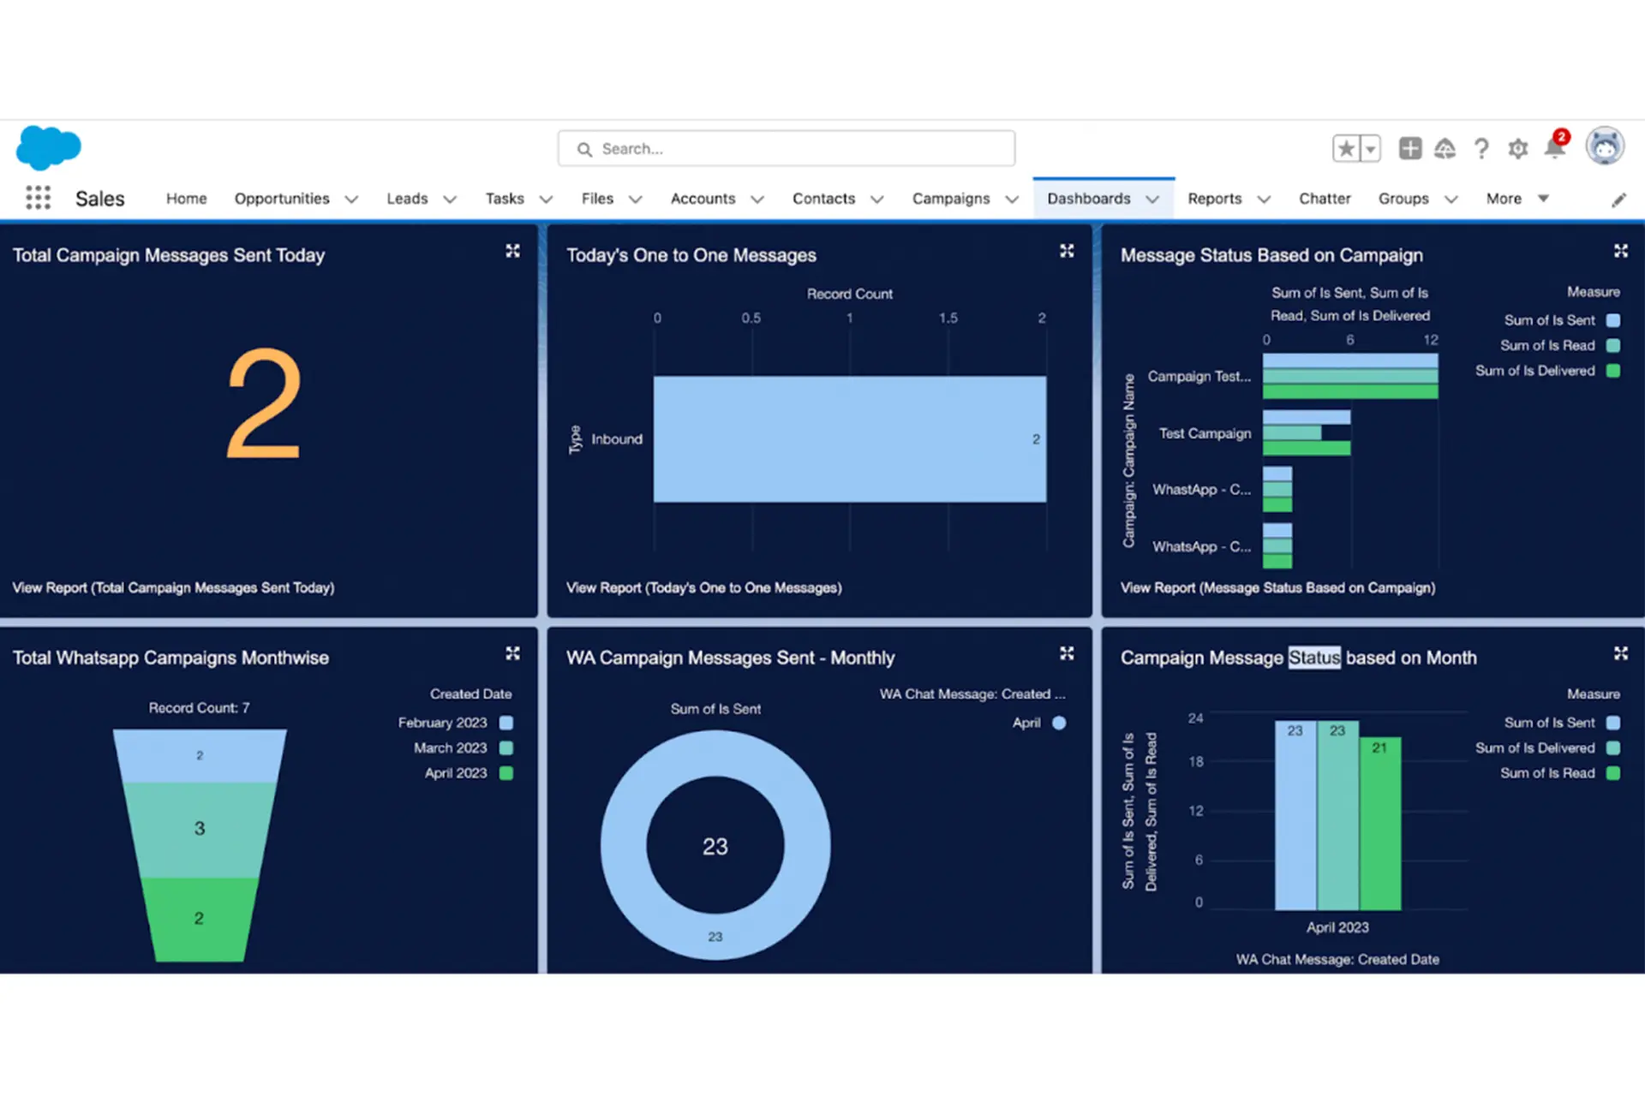Toggle expand Total Campaign Messages panel
The image size is (1645, 1096).
click(x=513, y=252)
